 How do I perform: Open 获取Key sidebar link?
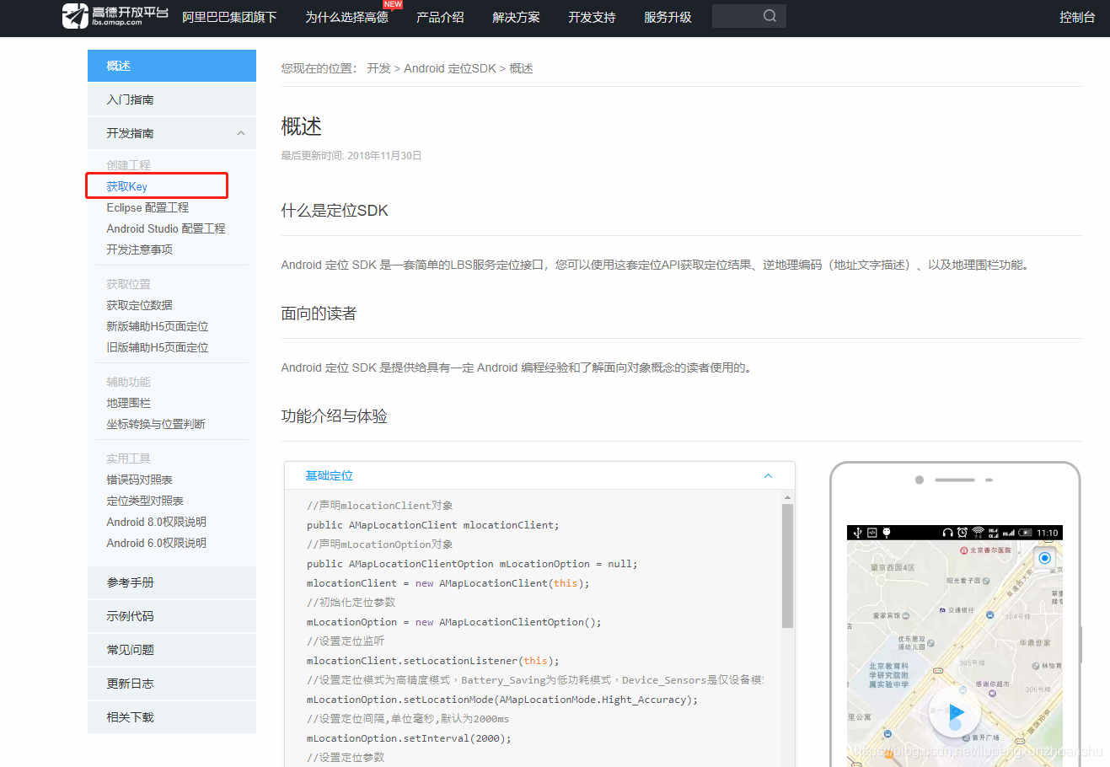click(127, 186)
